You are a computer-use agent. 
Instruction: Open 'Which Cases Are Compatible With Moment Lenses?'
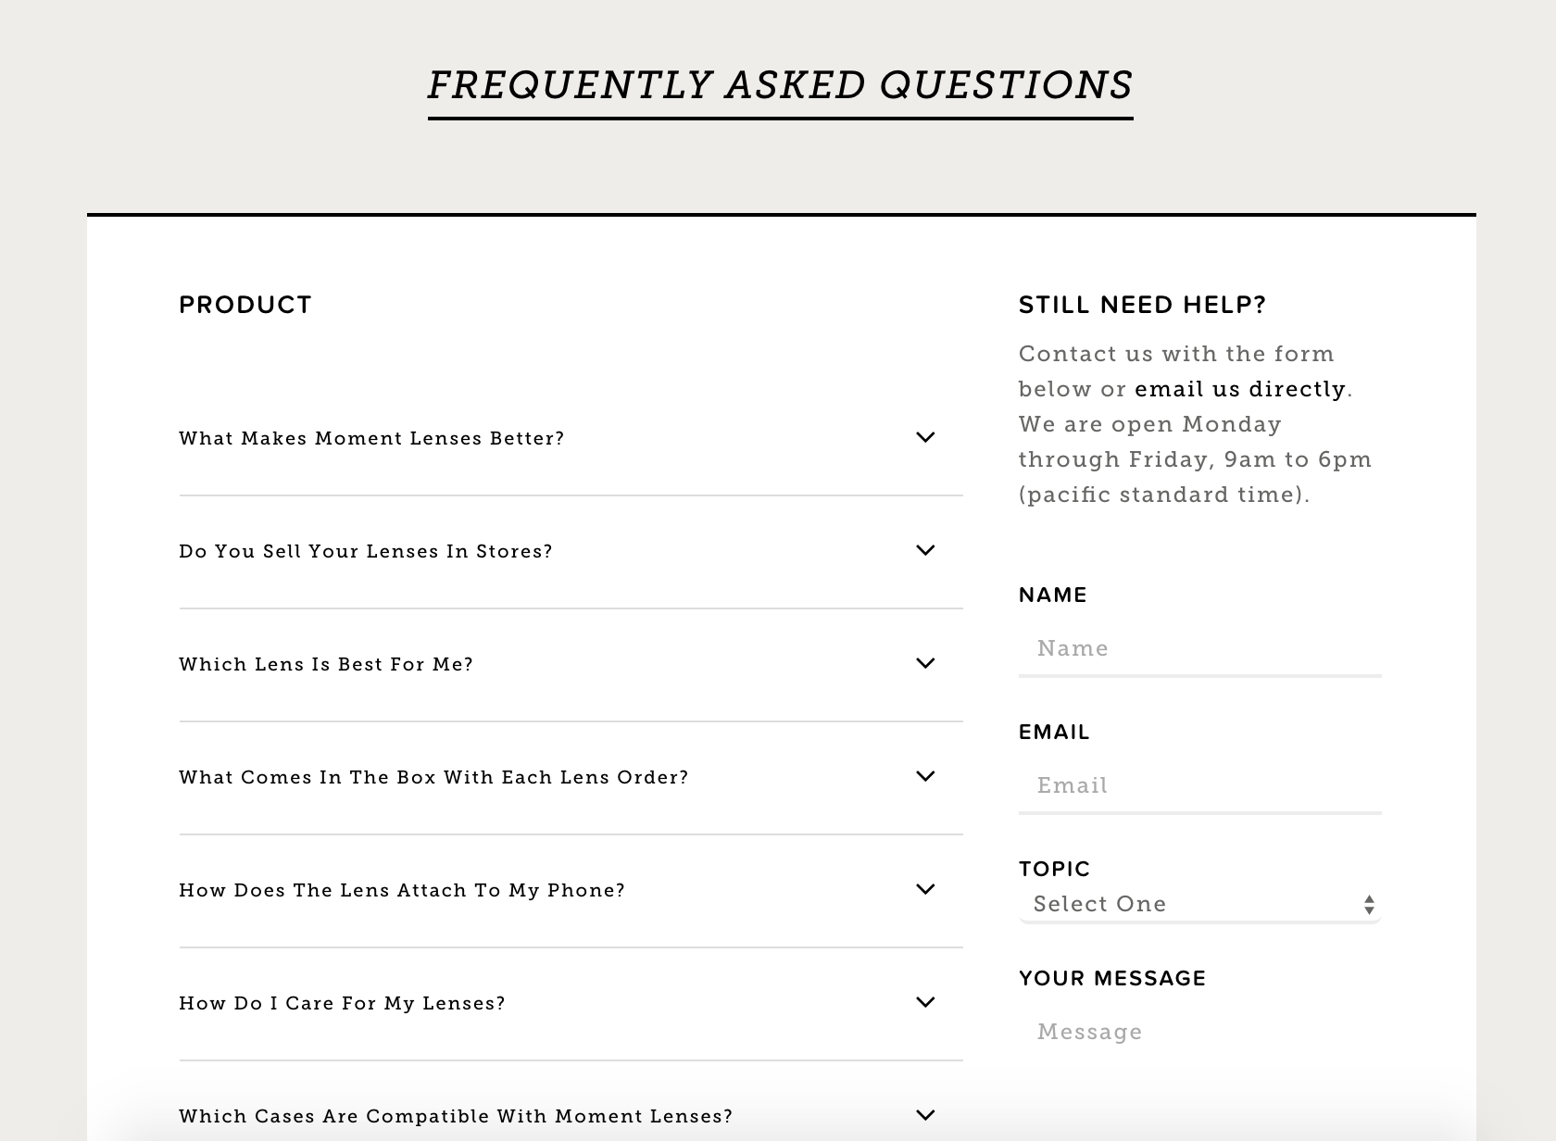click(456, 1116)
